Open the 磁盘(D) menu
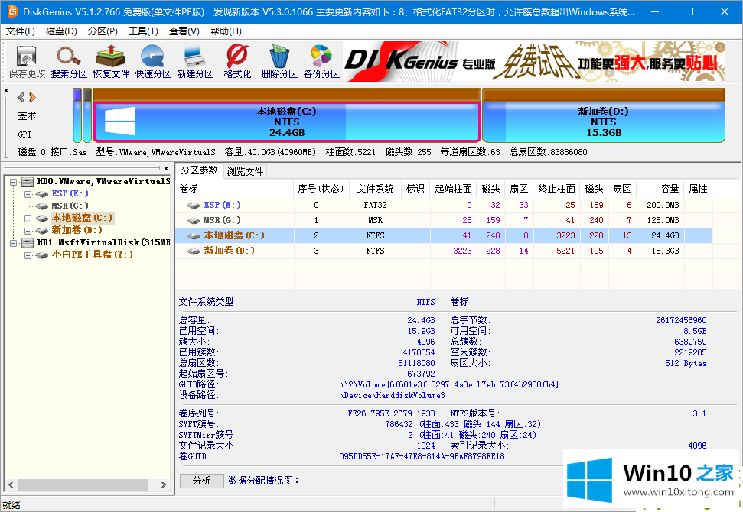The image size is (743, 512). tap(62, 31)
